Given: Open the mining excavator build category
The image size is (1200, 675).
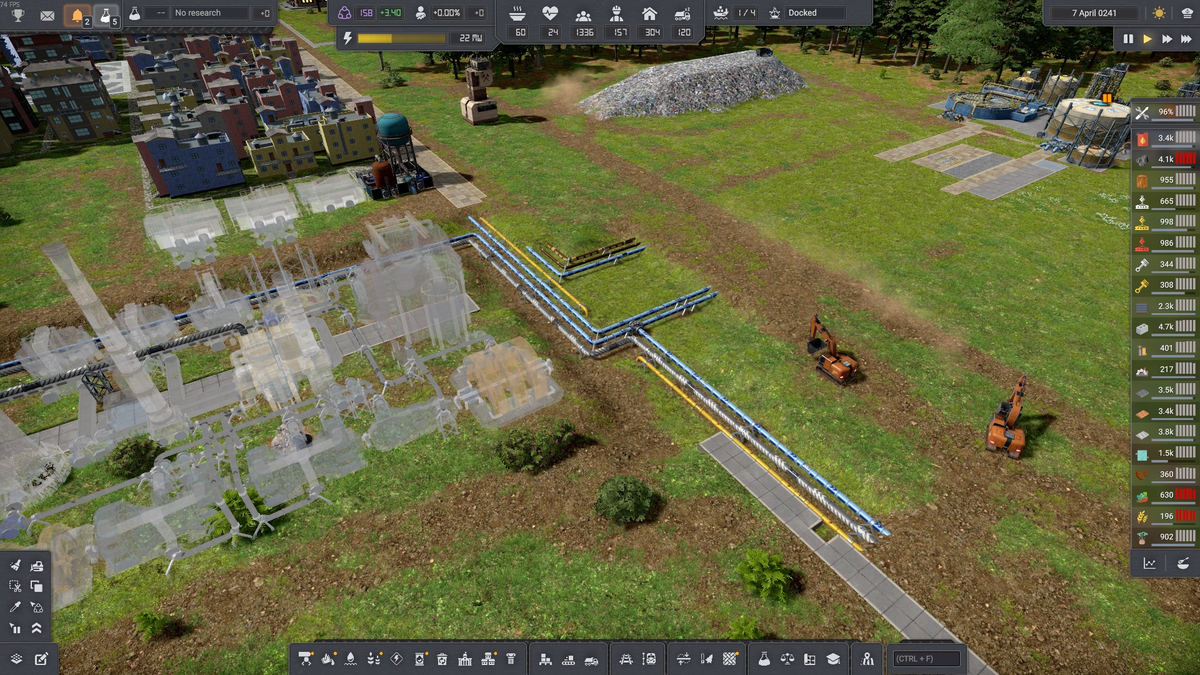Looking at the screenshot, I should 306,659.
